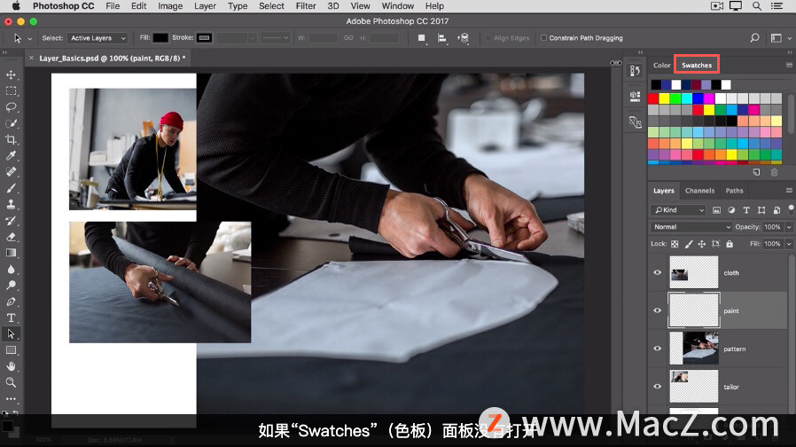796x447 pixels.
Task: Hide the pattern layer
Action: (x=658, y=349)
